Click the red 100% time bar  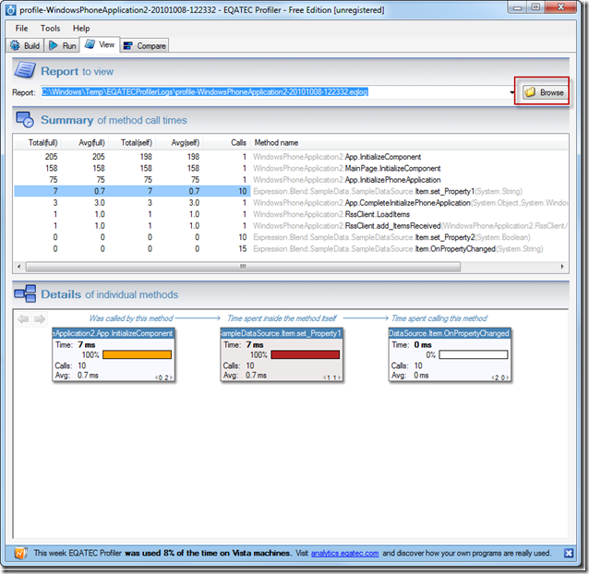(305, 354)
